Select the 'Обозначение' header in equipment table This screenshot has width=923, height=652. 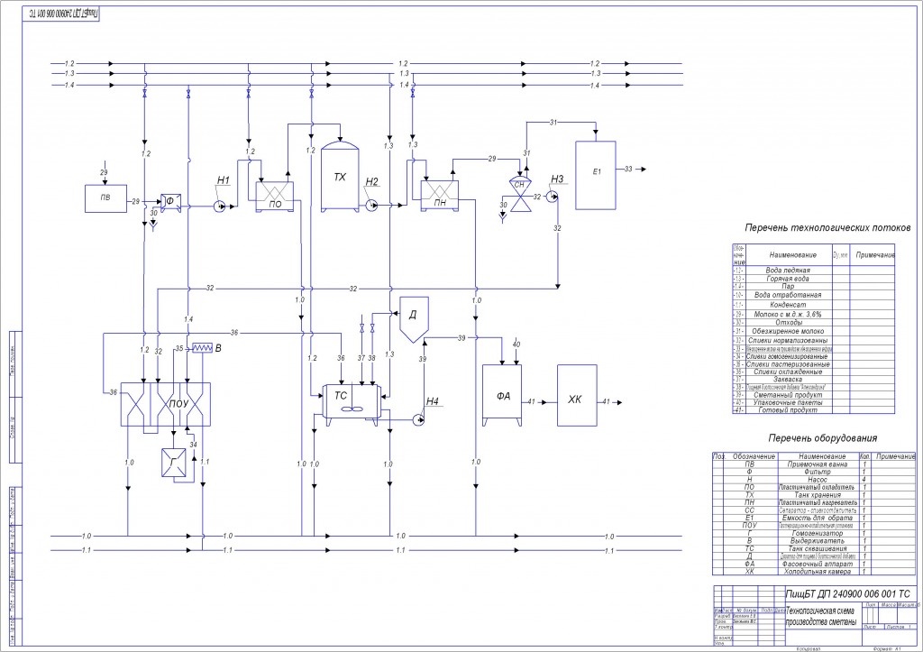click(x=754, y=456)
